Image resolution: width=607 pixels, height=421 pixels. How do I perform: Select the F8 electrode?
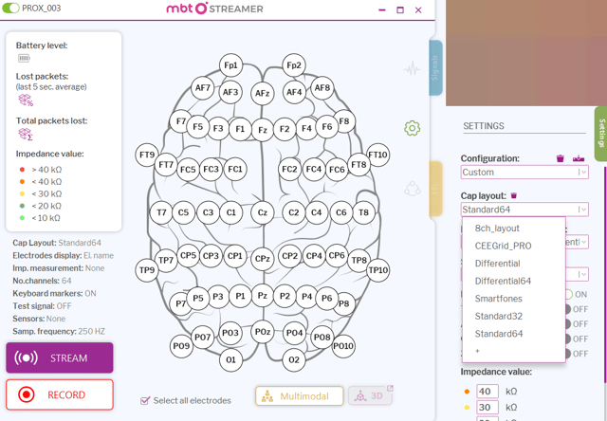coord(343,121)
